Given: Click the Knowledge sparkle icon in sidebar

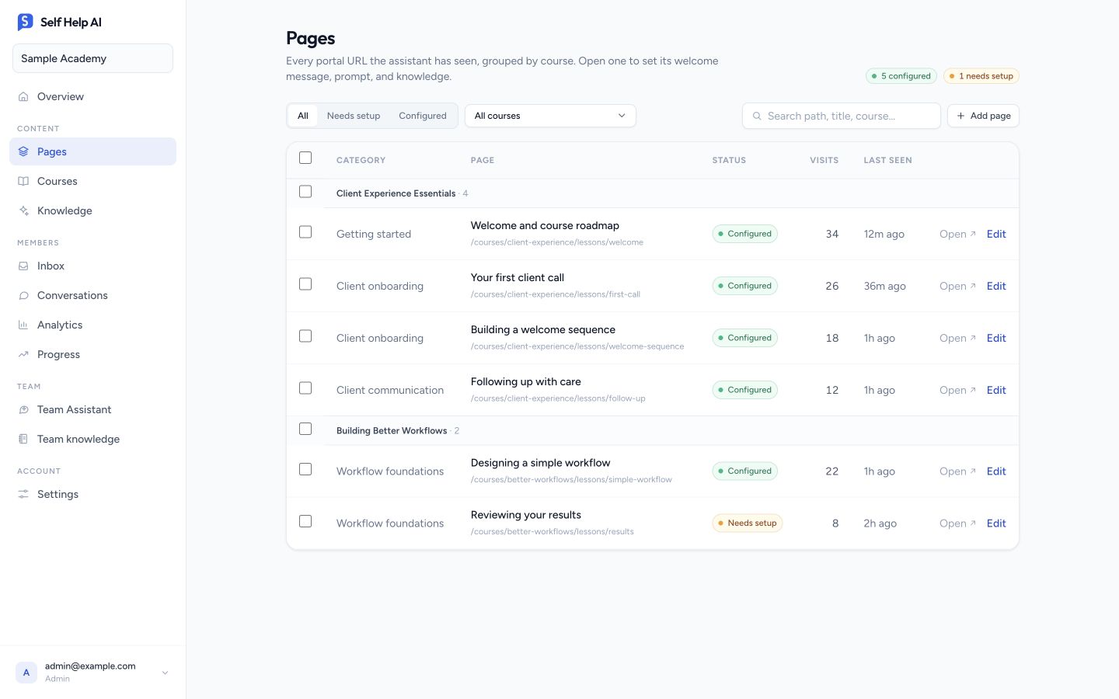Looking at the screenshot, I should coord(23,211).
